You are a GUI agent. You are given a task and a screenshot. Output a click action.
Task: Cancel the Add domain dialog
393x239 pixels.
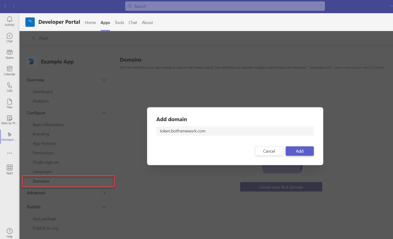[x=269, y=151]
